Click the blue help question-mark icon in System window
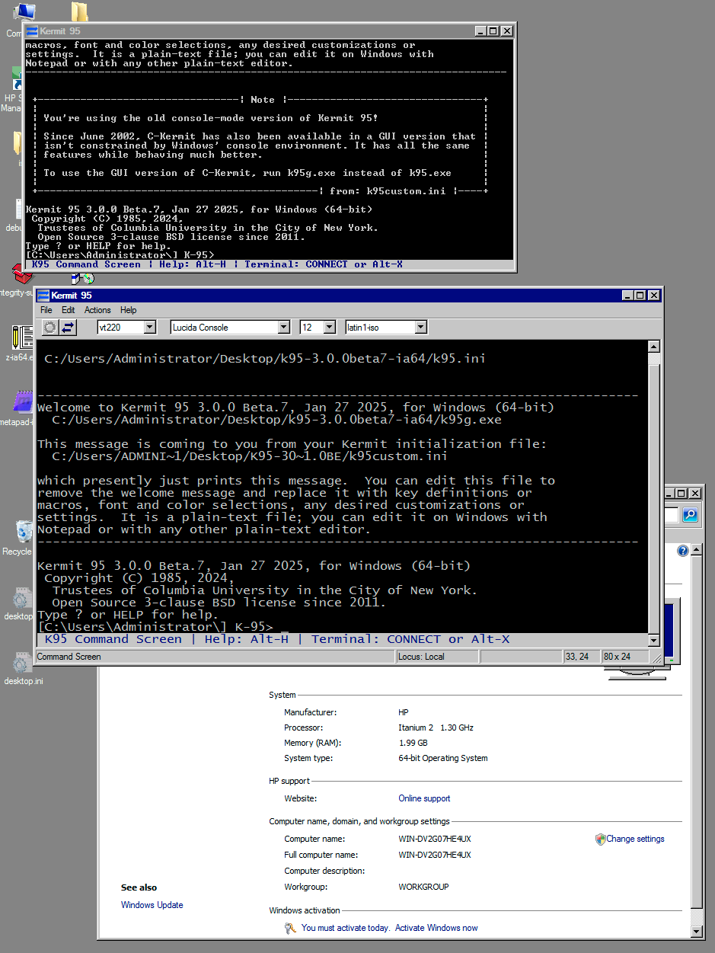The height and width of the screenshot is (953, 715). pyautogui.click(x=683, y=551)
